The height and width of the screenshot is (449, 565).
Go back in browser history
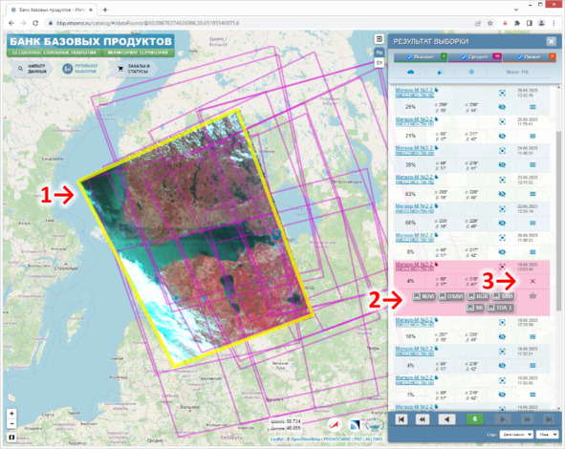[11, 23]
